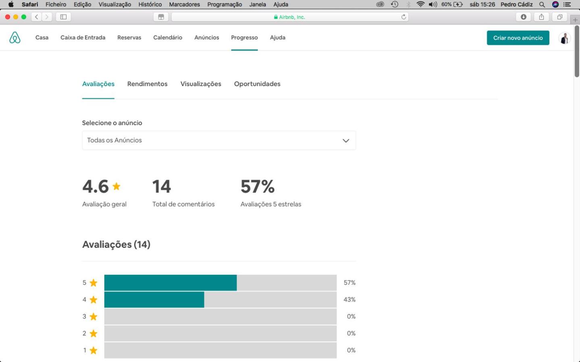This screenshot has height=362, width=580.
Task: Open Calendário in the navigation bar
Action: click(168, 37)
